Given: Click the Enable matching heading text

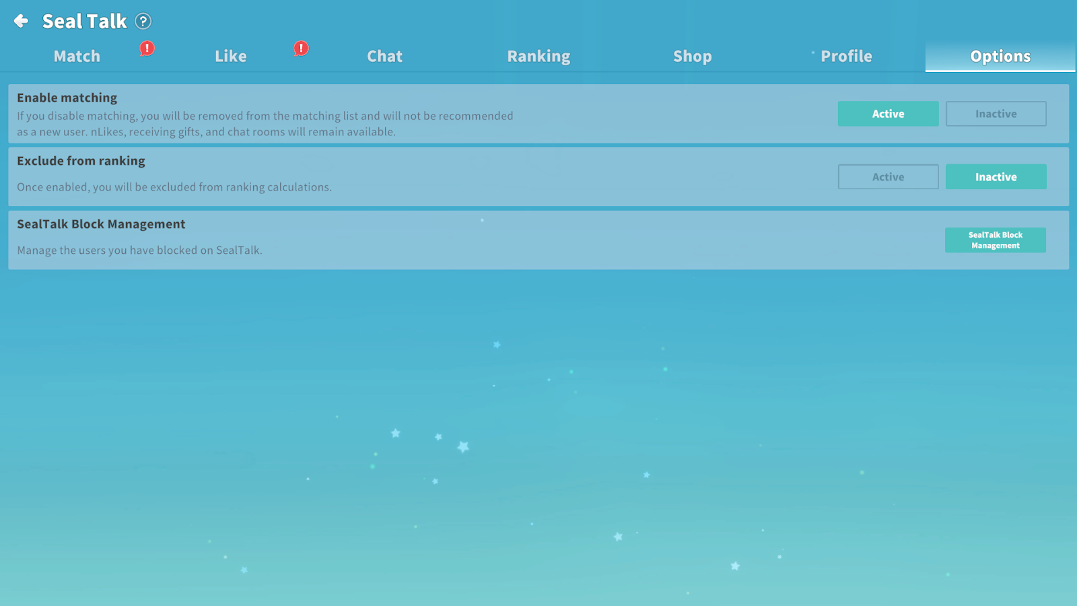Looking at the screenshot, I should click(67, 98).
